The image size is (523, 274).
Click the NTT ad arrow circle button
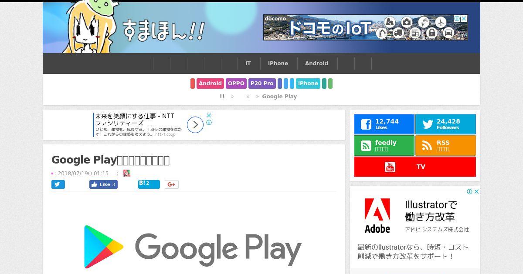[195, 125]
